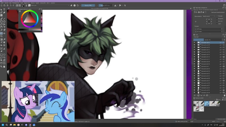Open the Filter menu in menu bar
Screen dimensions: 226x127
(32, 3)
